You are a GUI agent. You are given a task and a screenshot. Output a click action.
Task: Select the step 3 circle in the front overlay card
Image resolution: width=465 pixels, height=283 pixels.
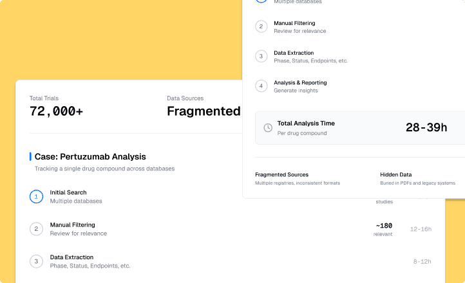coord(261,56)
